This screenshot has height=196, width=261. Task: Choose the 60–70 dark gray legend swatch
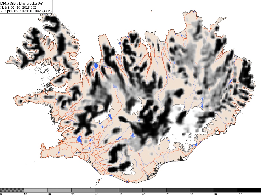[154, 190]
